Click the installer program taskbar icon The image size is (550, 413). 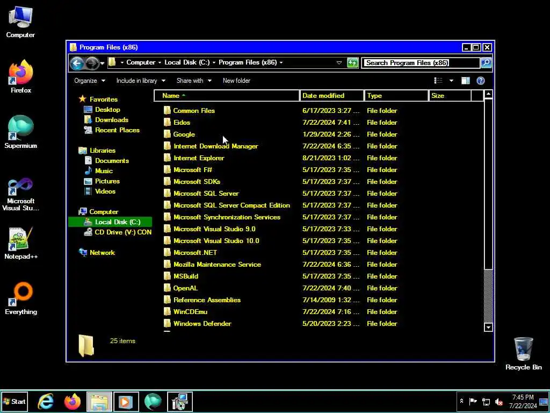(x=179, y=401)
